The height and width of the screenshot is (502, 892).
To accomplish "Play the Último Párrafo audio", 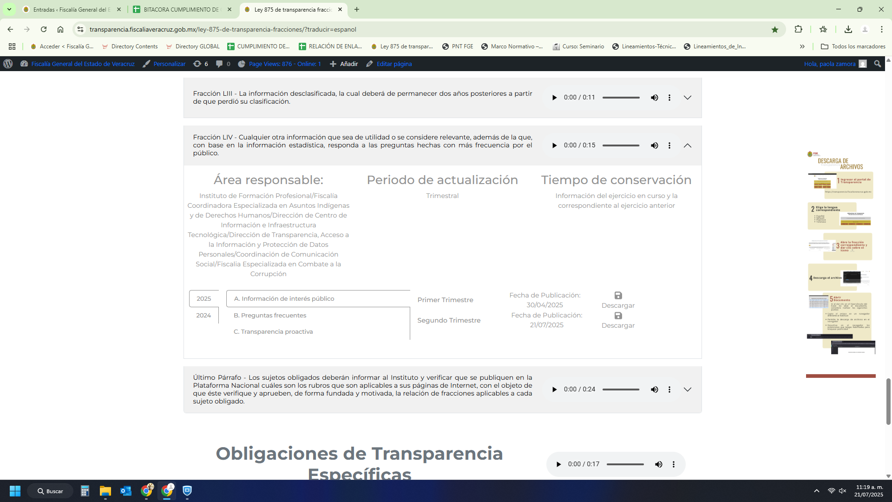I will 554,390.
